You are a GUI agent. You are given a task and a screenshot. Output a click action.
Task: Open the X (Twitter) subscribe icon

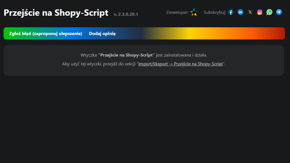tap(250, 12)
